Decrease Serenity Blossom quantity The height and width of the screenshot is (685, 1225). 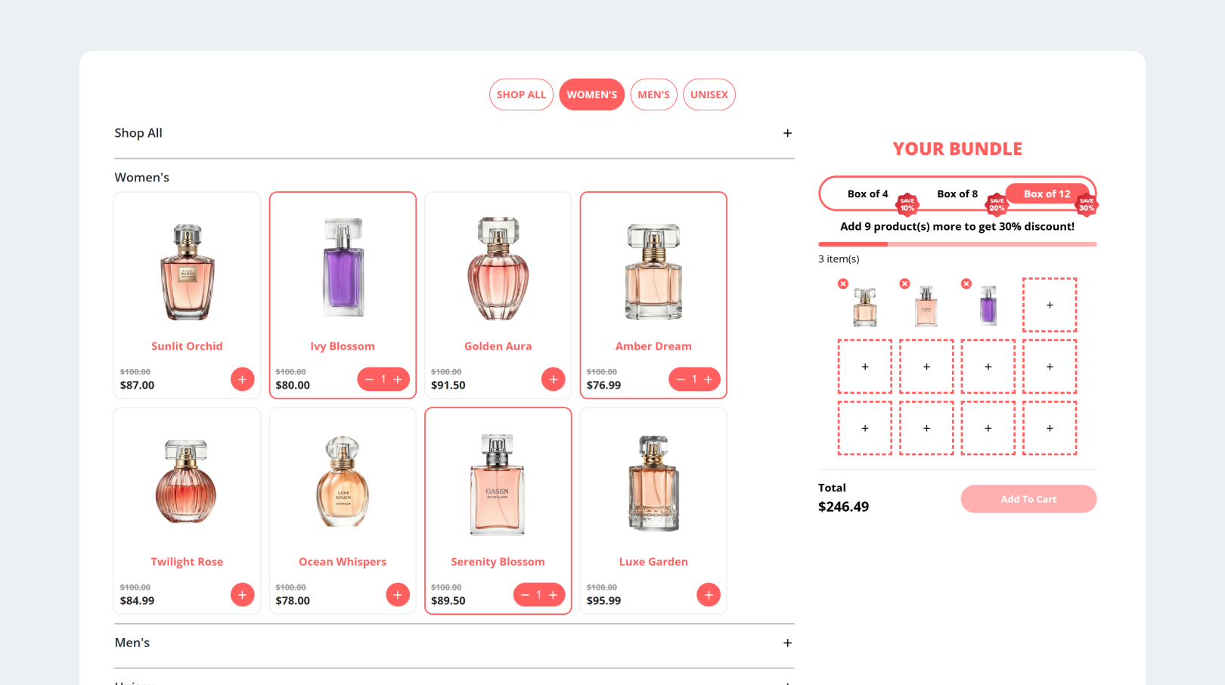pyautogui.click(x=525, y=595)
